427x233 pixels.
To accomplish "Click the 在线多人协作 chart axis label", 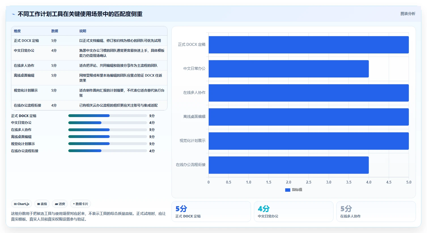I will (194, 93).
